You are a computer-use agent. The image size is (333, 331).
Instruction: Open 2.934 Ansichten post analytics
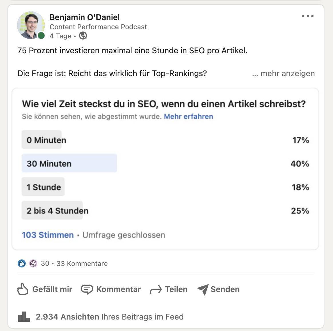tap(110, 317)
